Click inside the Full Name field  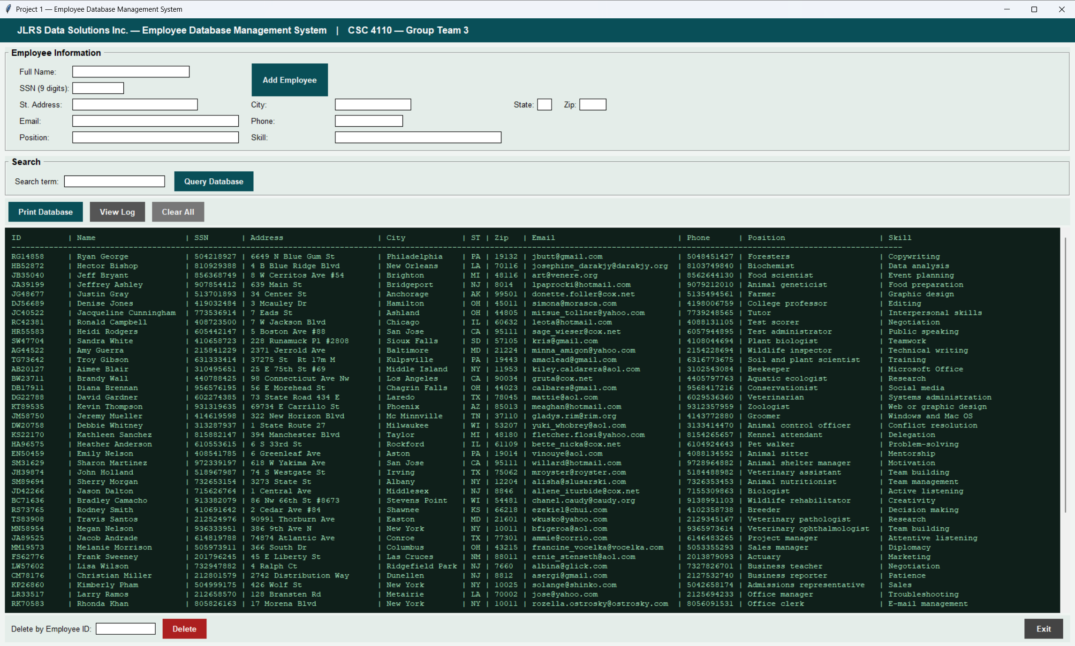coord(130,71)
